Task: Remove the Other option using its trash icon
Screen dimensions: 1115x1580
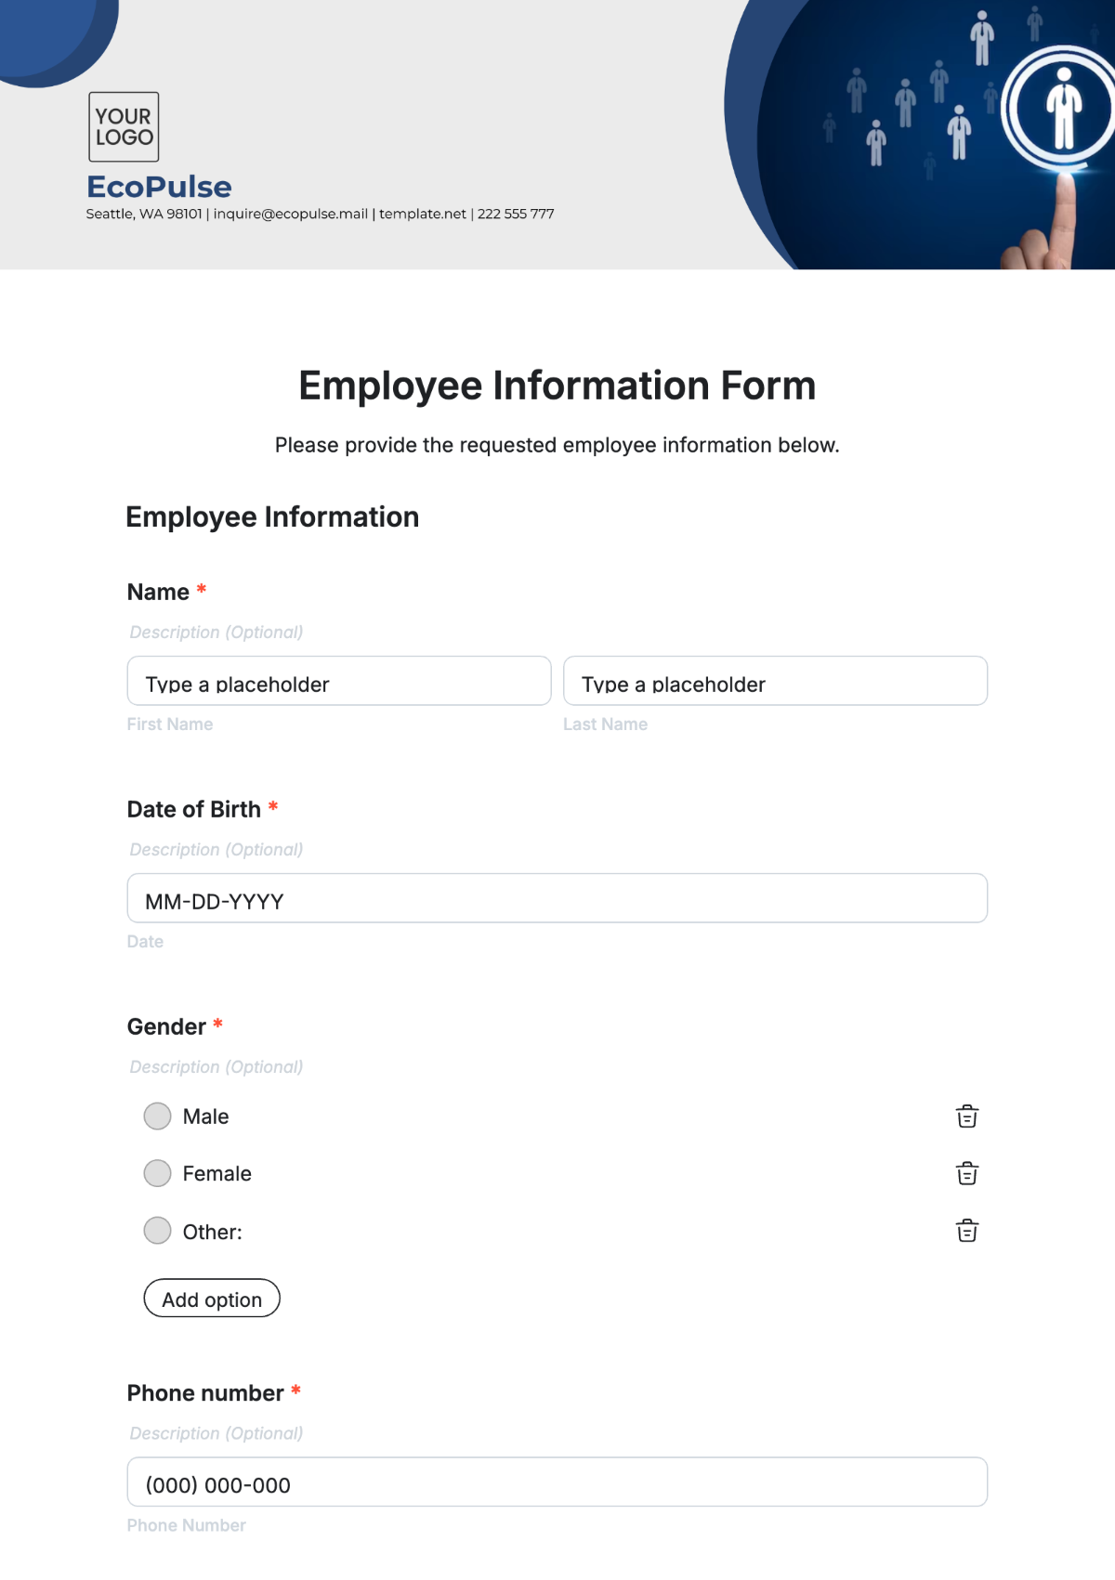Action: tap(966, 1231)
